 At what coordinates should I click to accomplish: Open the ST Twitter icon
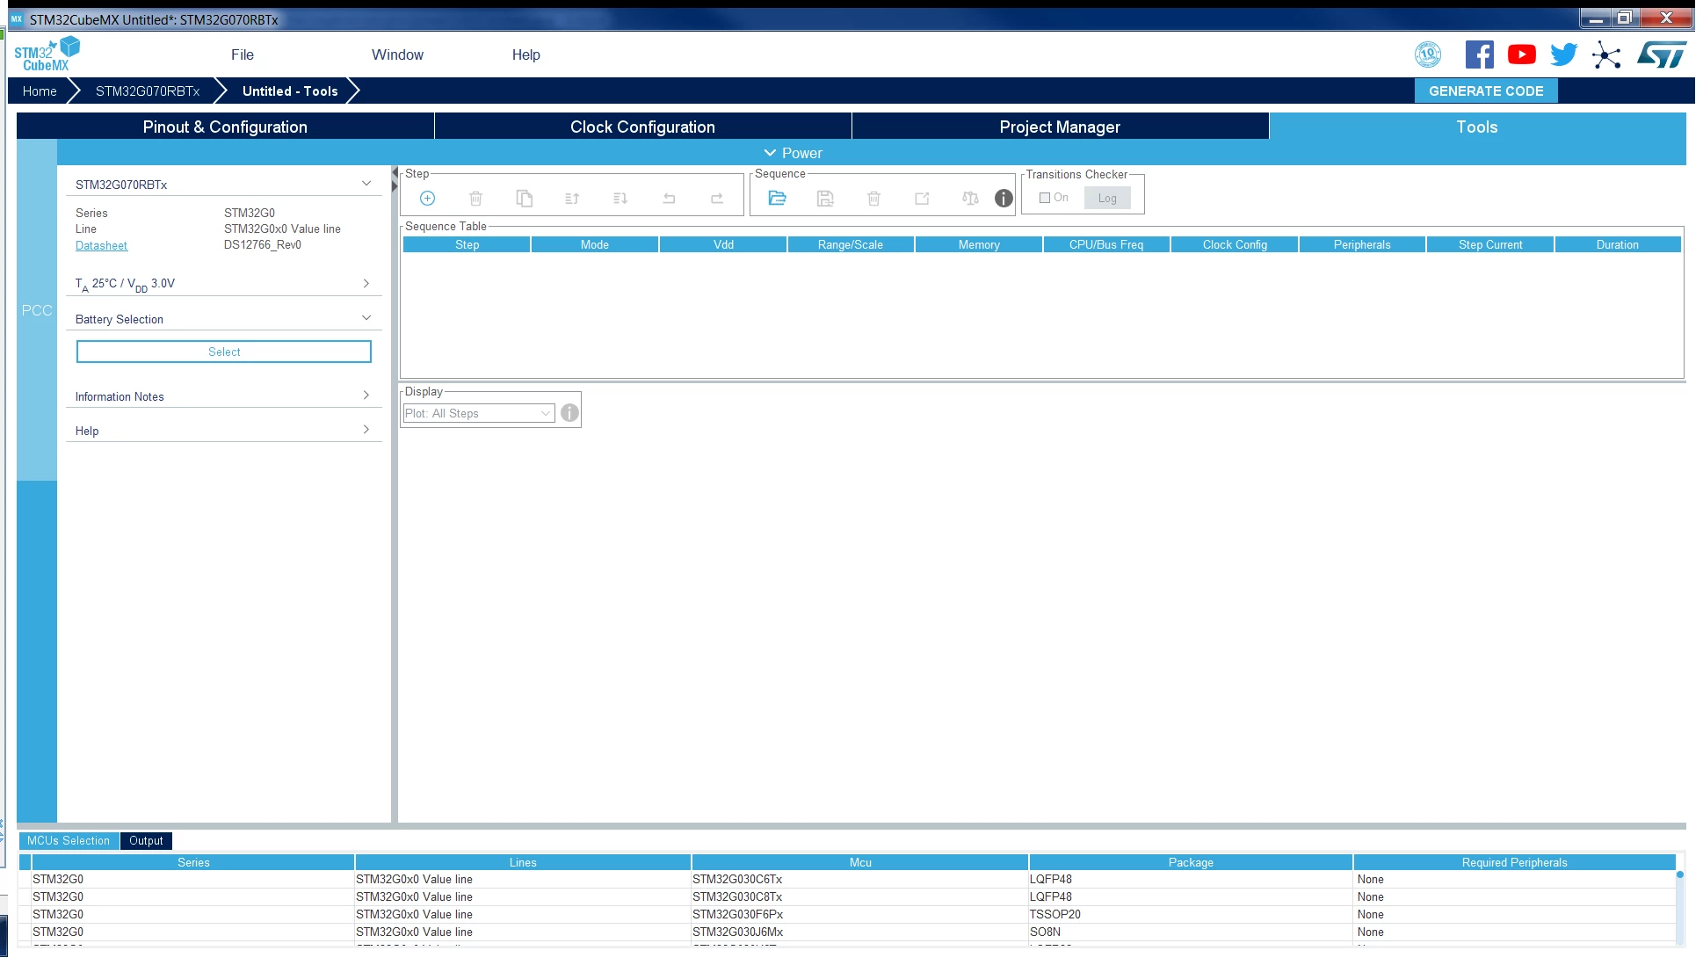click(x=1564, y=54)
